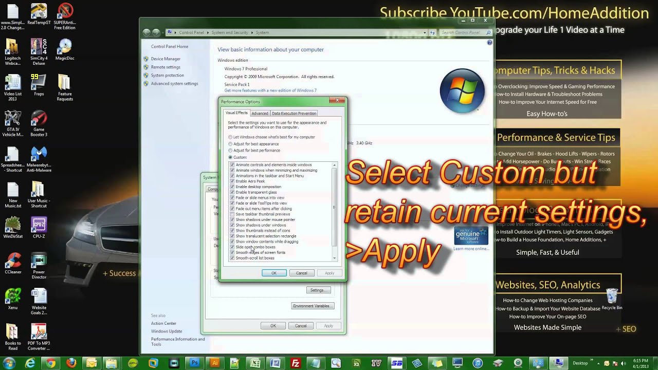This screenshot has height=370, width=658.
Task: Expand the arrow after System and Security breadcrumb
Action: pyautogui.click(x=252, y=32)
